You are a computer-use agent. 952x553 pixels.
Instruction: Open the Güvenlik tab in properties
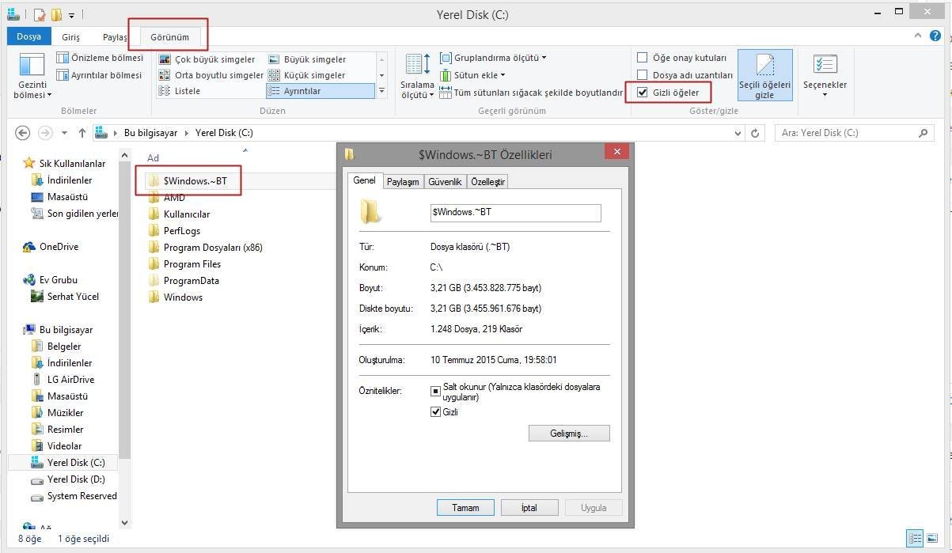(x=445, y=182)
